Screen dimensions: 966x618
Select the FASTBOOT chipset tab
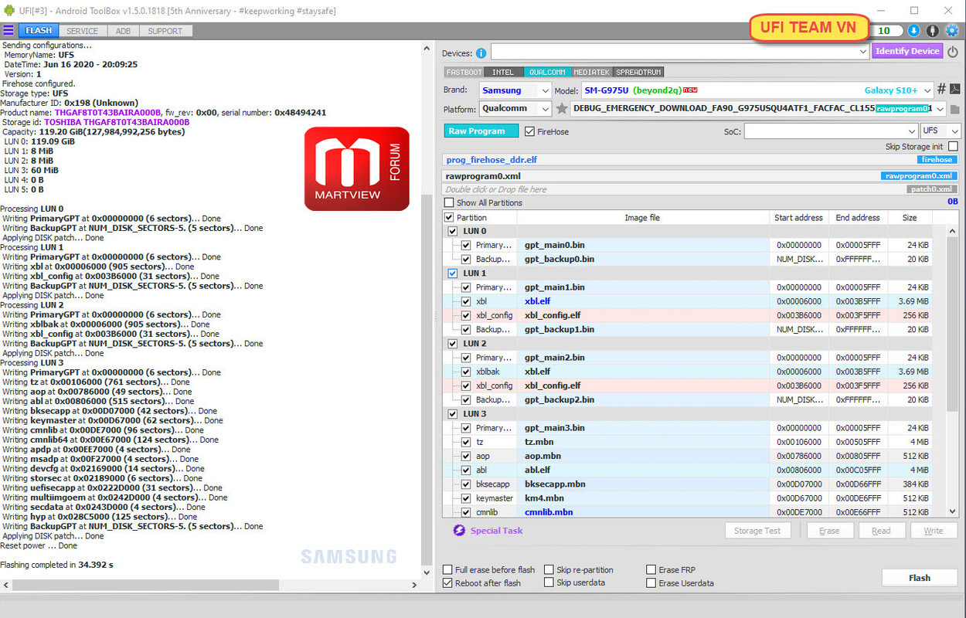pyautogui.click(x=464, y=72)
